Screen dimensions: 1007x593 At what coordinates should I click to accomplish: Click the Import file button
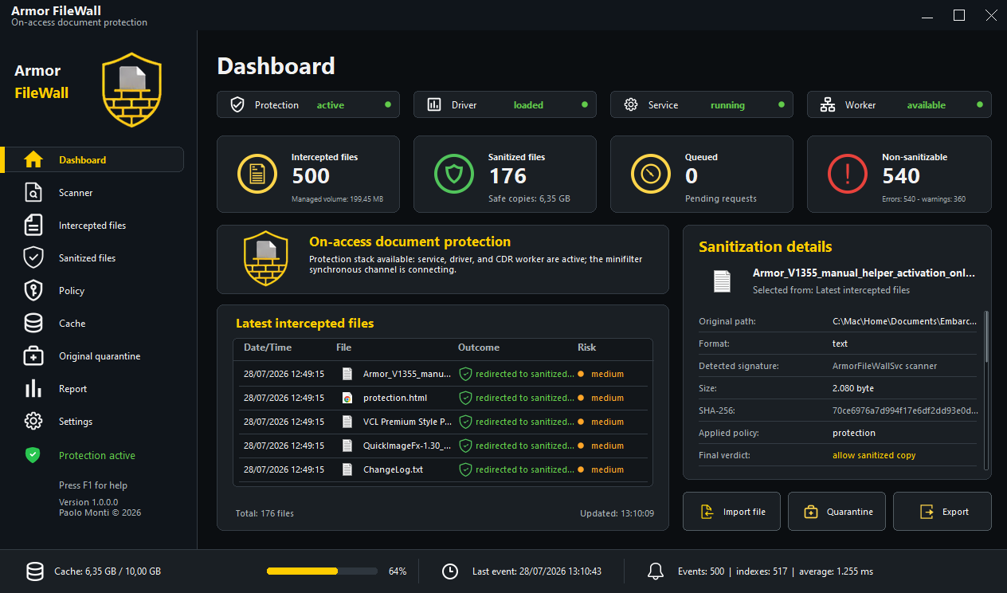point(731,511)
